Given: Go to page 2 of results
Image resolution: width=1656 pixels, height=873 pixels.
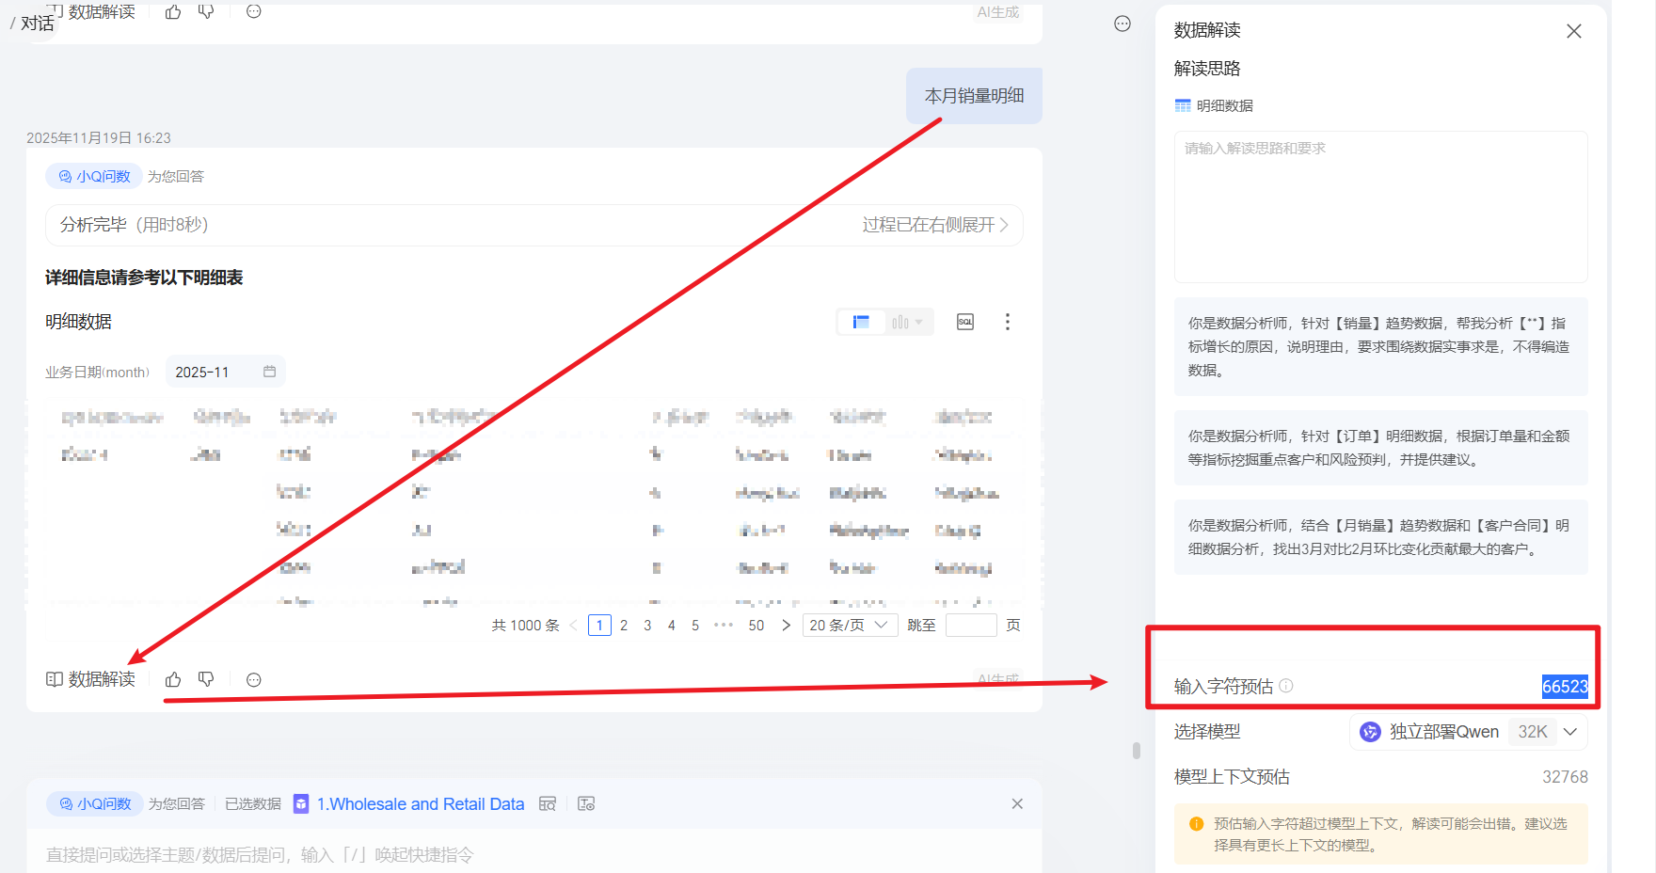Looking at the screenshot, I should (x=624, y=626).
